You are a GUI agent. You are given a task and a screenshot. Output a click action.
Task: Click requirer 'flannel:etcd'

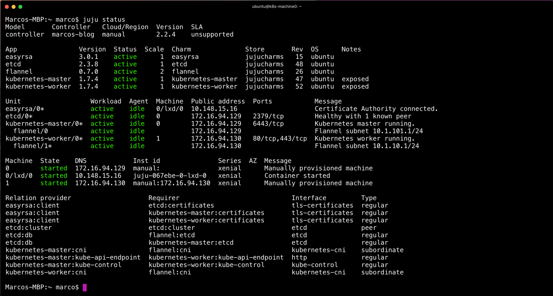point(172,235)
